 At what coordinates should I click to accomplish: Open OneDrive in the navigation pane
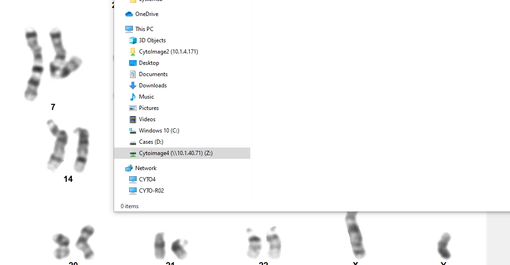point(147,14)
